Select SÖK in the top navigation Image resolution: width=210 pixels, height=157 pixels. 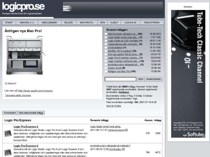click(103, 22)
